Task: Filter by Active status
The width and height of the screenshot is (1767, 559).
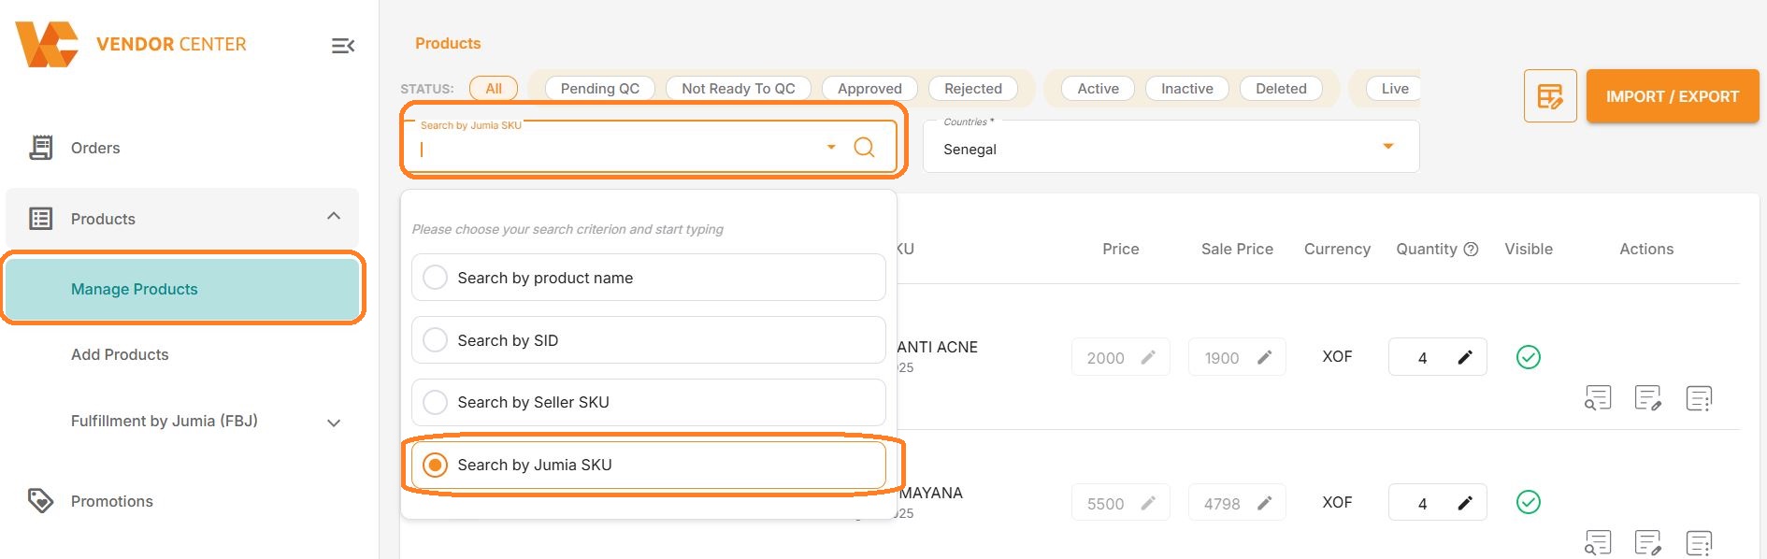Action: (1099, 89)
